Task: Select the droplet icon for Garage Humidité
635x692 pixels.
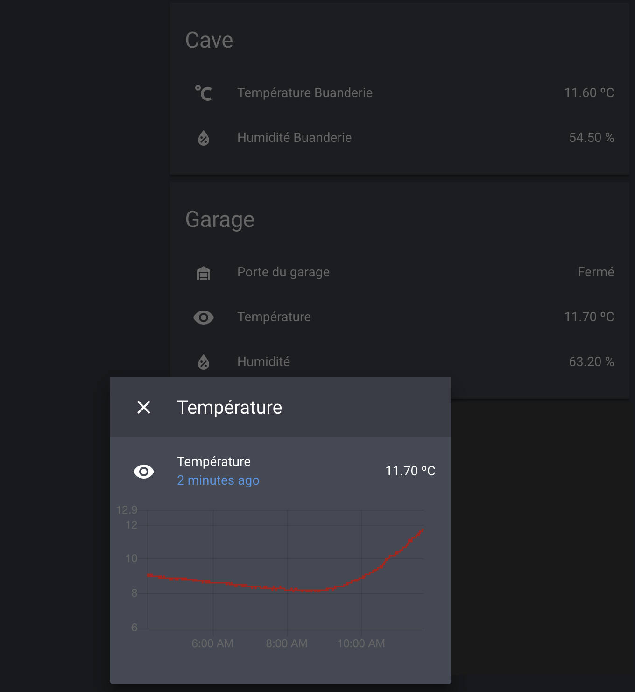Action: 204,362
